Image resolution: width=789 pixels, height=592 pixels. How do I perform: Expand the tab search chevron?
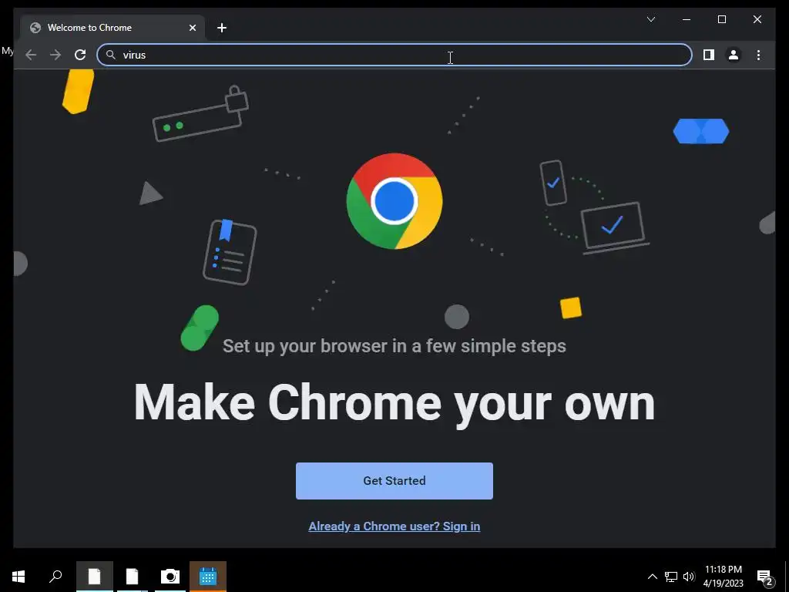[x=650, y=19]
